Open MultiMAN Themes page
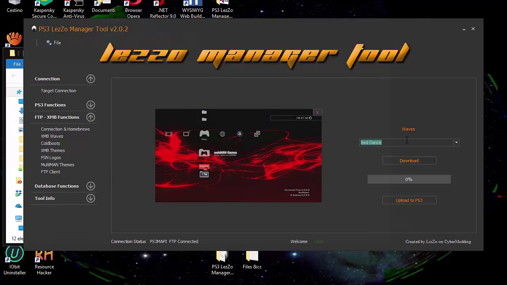The image size is (507, 285). (57, 165)
